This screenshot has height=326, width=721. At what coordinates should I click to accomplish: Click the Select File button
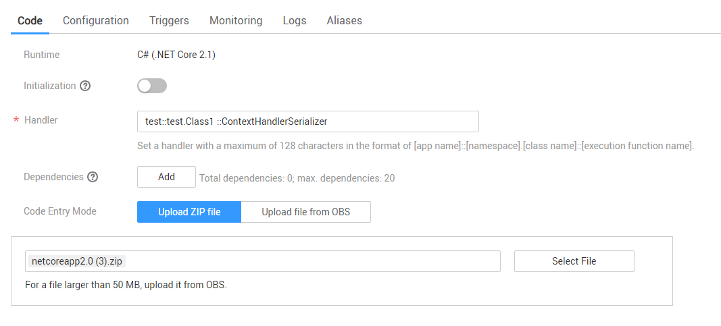pos(574,261)
